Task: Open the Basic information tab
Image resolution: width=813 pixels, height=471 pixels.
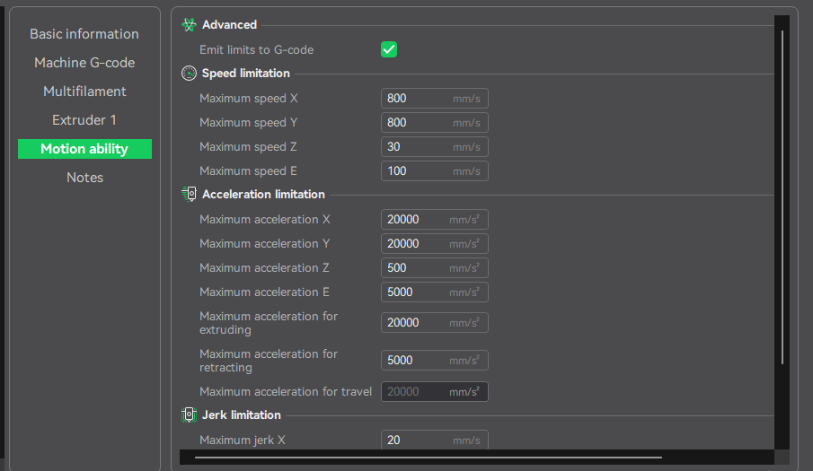Action: [84, 34]
